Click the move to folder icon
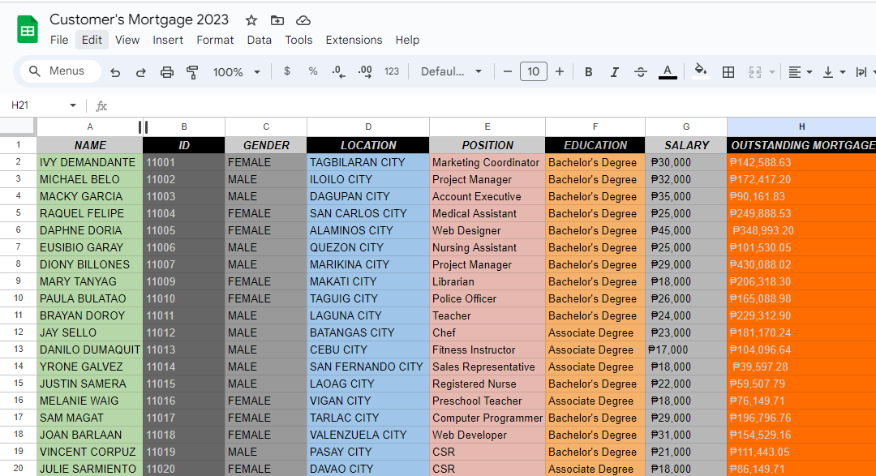Viewport: 876px width, 476px height. point(277,20)
